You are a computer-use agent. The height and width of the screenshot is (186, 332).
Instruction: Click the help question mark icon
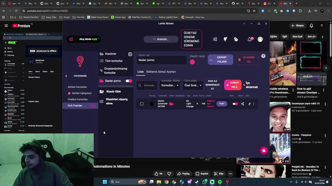(x=263, y=56)
